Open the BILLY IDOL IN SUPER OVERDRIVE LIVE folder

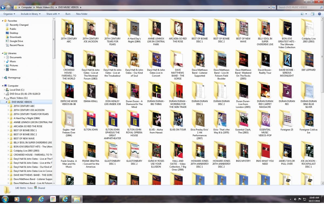point(265,32)
